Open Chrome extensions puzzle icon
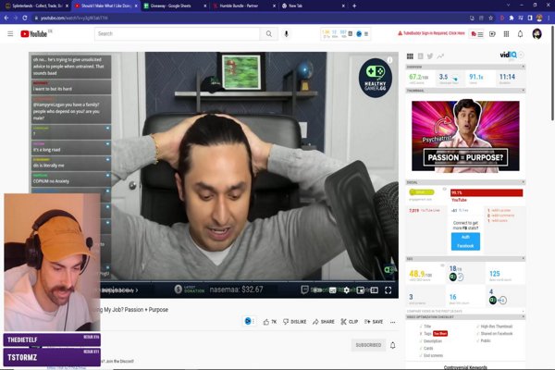 tap(512, 18)
